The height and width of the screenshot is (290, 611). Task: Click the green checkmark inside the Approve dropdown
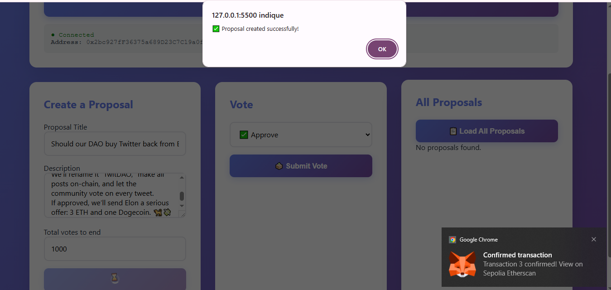[x=244, y=134]
